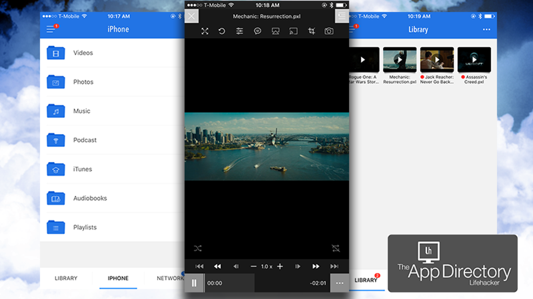The width and height of the screenshot is (533, 299).
Task: Select the IPHONE tab
Action: (118, 278)
